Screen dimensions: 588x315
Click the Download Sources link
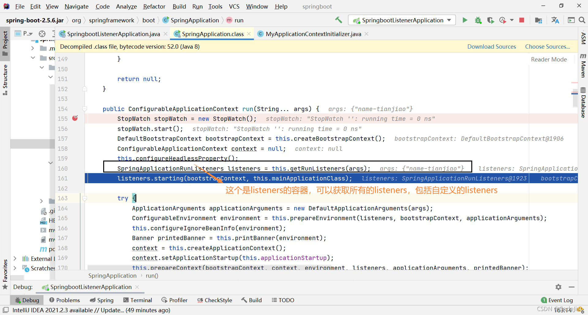[492, 46]
